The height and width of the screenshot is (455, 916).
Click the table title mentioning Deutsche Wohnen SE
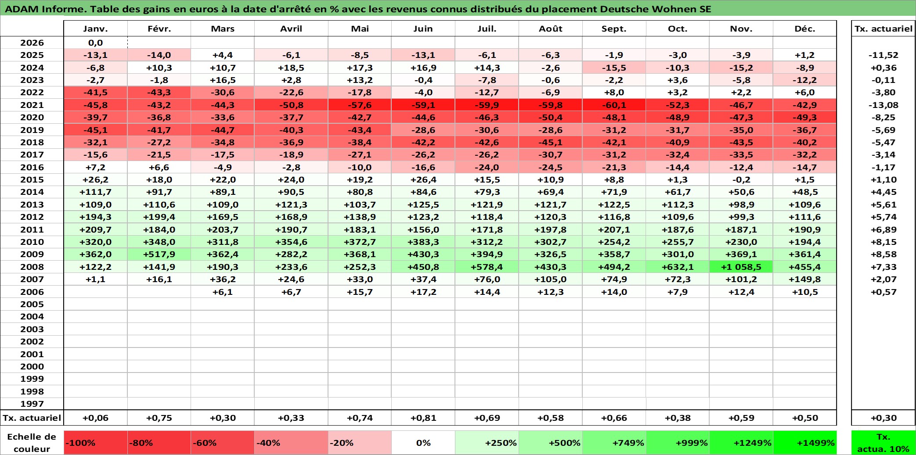[x=358, y=9]
